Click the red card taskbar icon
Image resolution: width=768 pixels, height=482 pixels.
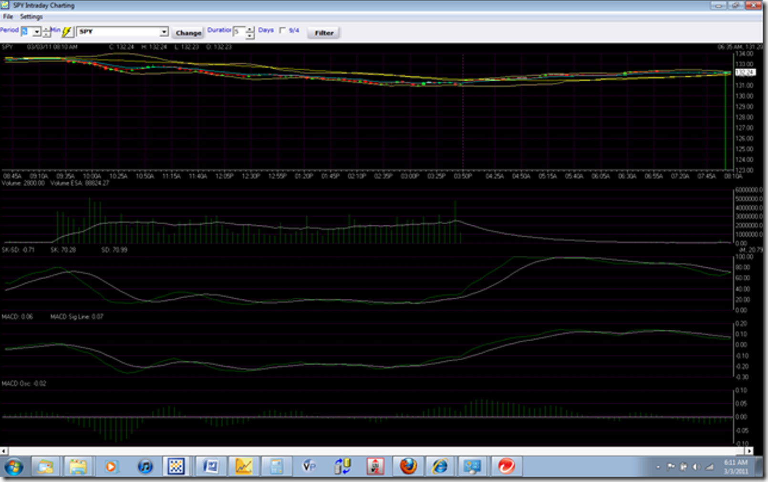pos(375,466)
